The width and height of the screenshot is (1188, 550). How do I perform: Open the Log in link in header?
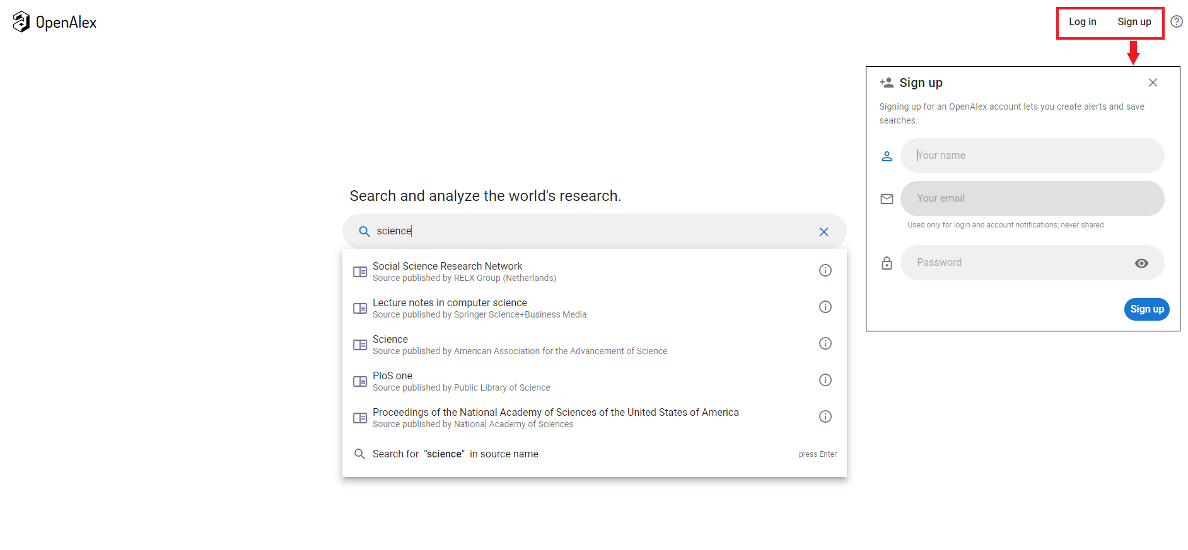(1082, 22)
